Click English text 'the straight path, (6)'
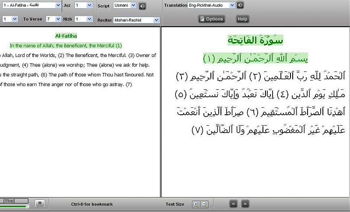Image resolution: width=350 pixels, height=212 pixels. (25, 75)
